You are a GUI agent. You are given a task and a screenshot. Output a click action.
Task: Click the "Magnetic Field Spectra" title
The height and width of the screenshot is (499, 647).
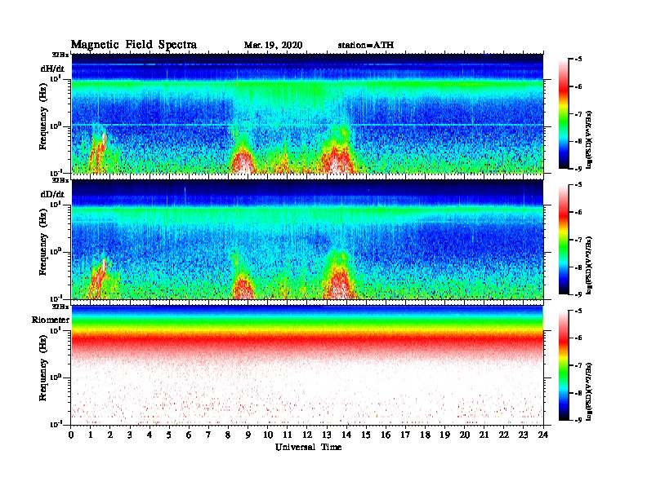point(134,45)
